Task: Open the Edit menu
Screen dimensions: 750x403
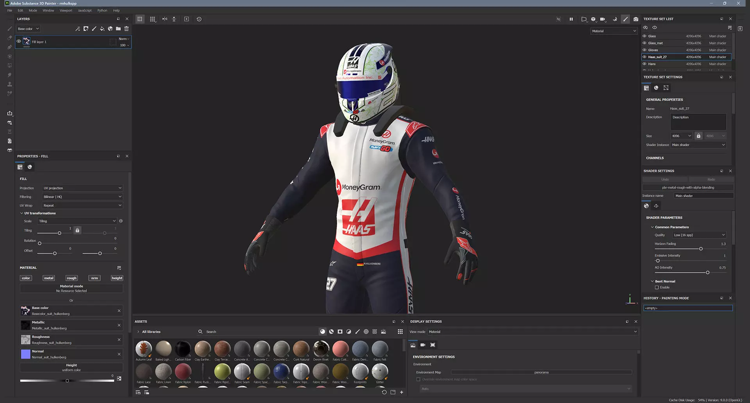Action: [20, 11]
